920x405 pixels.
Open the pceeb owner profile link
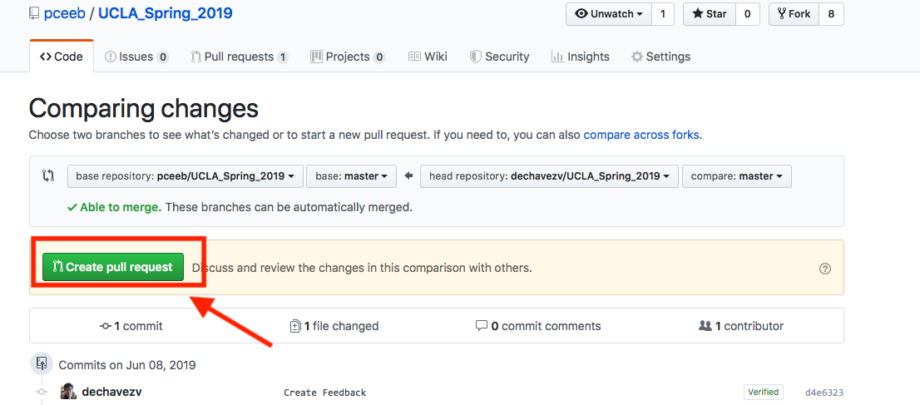click(x=64, y=13)
